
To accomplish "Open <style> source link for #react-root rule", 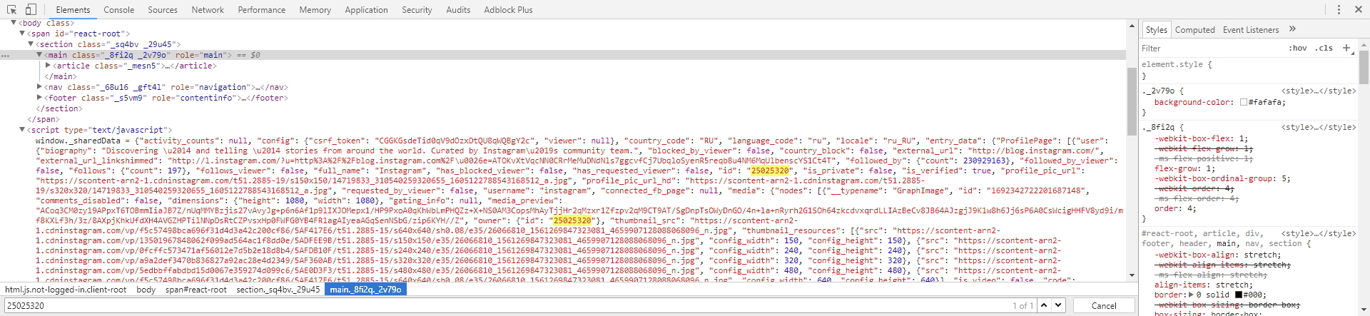I will click(x=1319, y=233).
